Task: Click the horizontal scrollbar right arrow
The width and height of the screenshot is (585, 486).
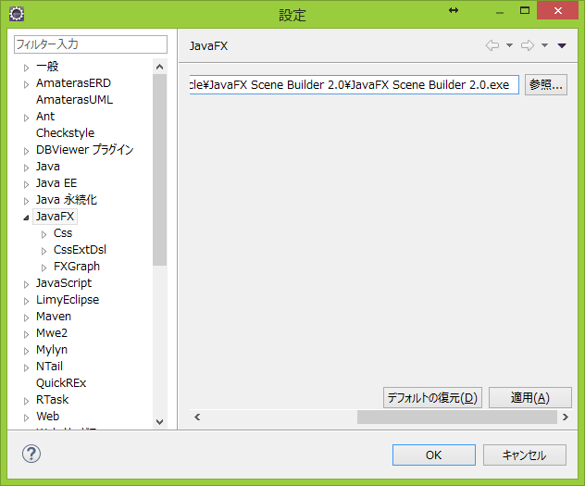Action: [566, 417]
